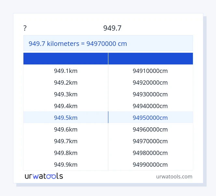Select the 949.3km entry
This screenshot has width=216, height=196.
(66, 94)
